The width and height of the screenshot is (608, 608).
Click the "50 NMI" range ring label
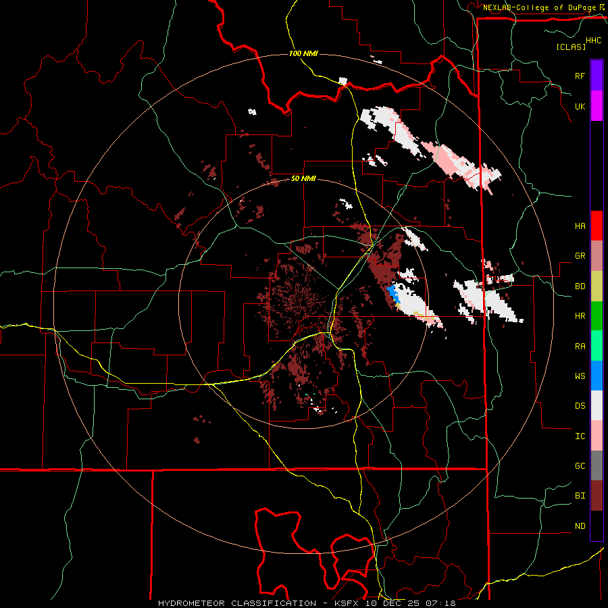coord(303,179)
